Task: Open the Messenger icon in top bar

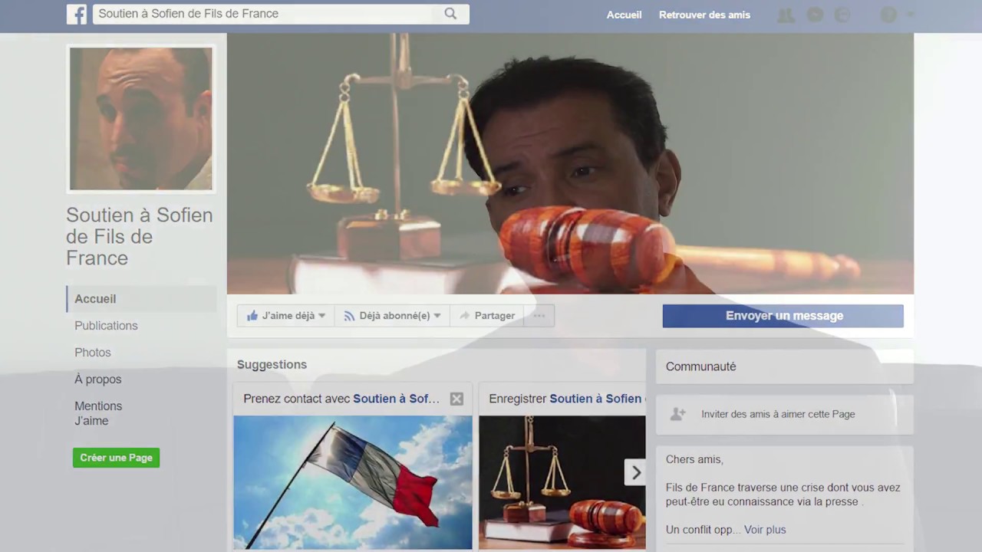Action: point(815,15)
